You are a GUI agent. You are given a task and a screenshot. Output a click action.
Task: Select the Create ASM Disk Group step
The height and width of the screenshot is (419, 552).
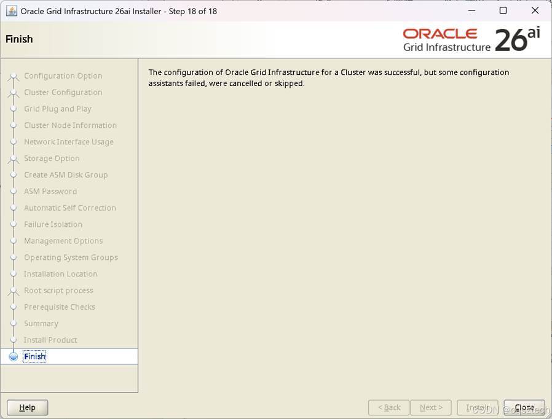(66, 175)
